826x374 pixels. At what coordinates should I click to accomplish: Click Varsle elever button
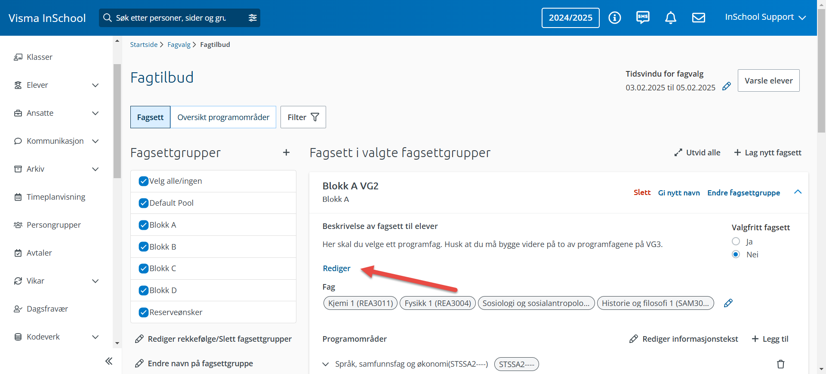(x=768, y=80)
